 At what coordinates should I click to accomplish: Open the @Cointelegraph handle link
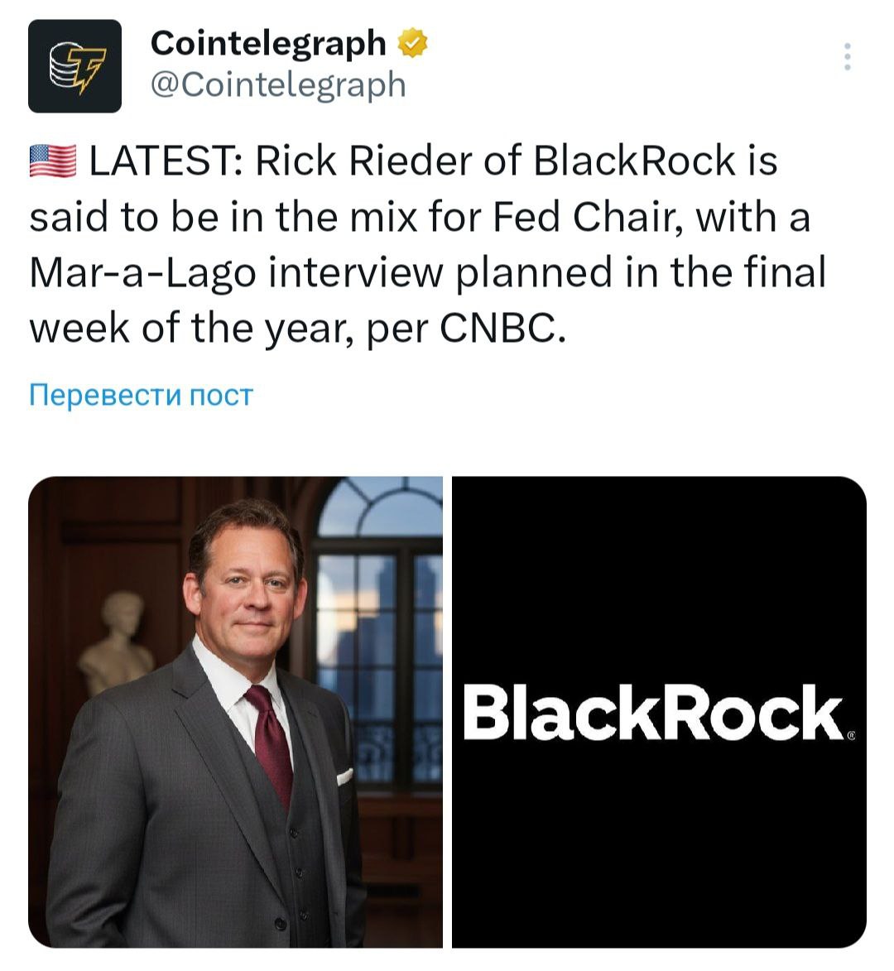pyautogui.click(x=278, y=84)
